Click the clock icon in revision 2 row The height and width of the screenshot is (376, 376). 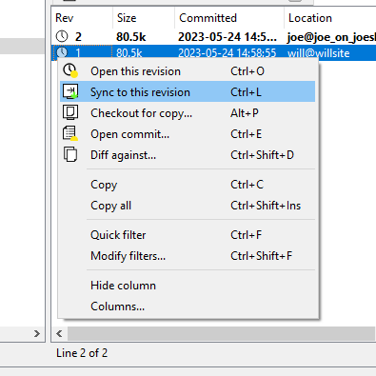[x=62, y=36]
